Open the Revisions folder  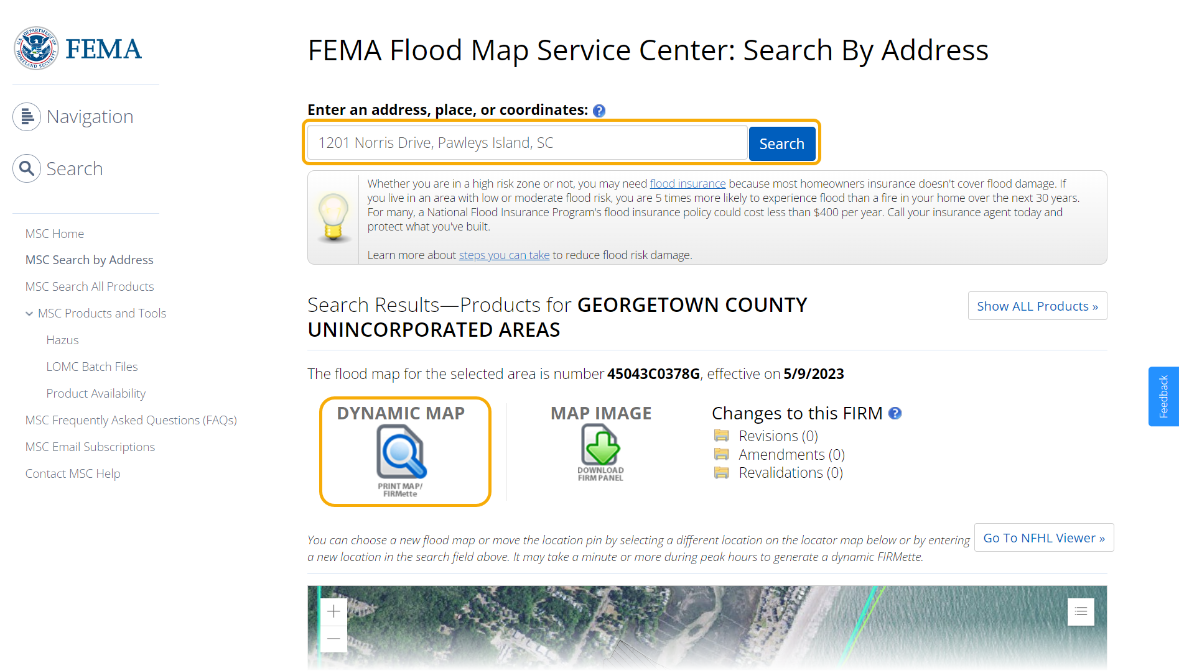tap(722, 436)
